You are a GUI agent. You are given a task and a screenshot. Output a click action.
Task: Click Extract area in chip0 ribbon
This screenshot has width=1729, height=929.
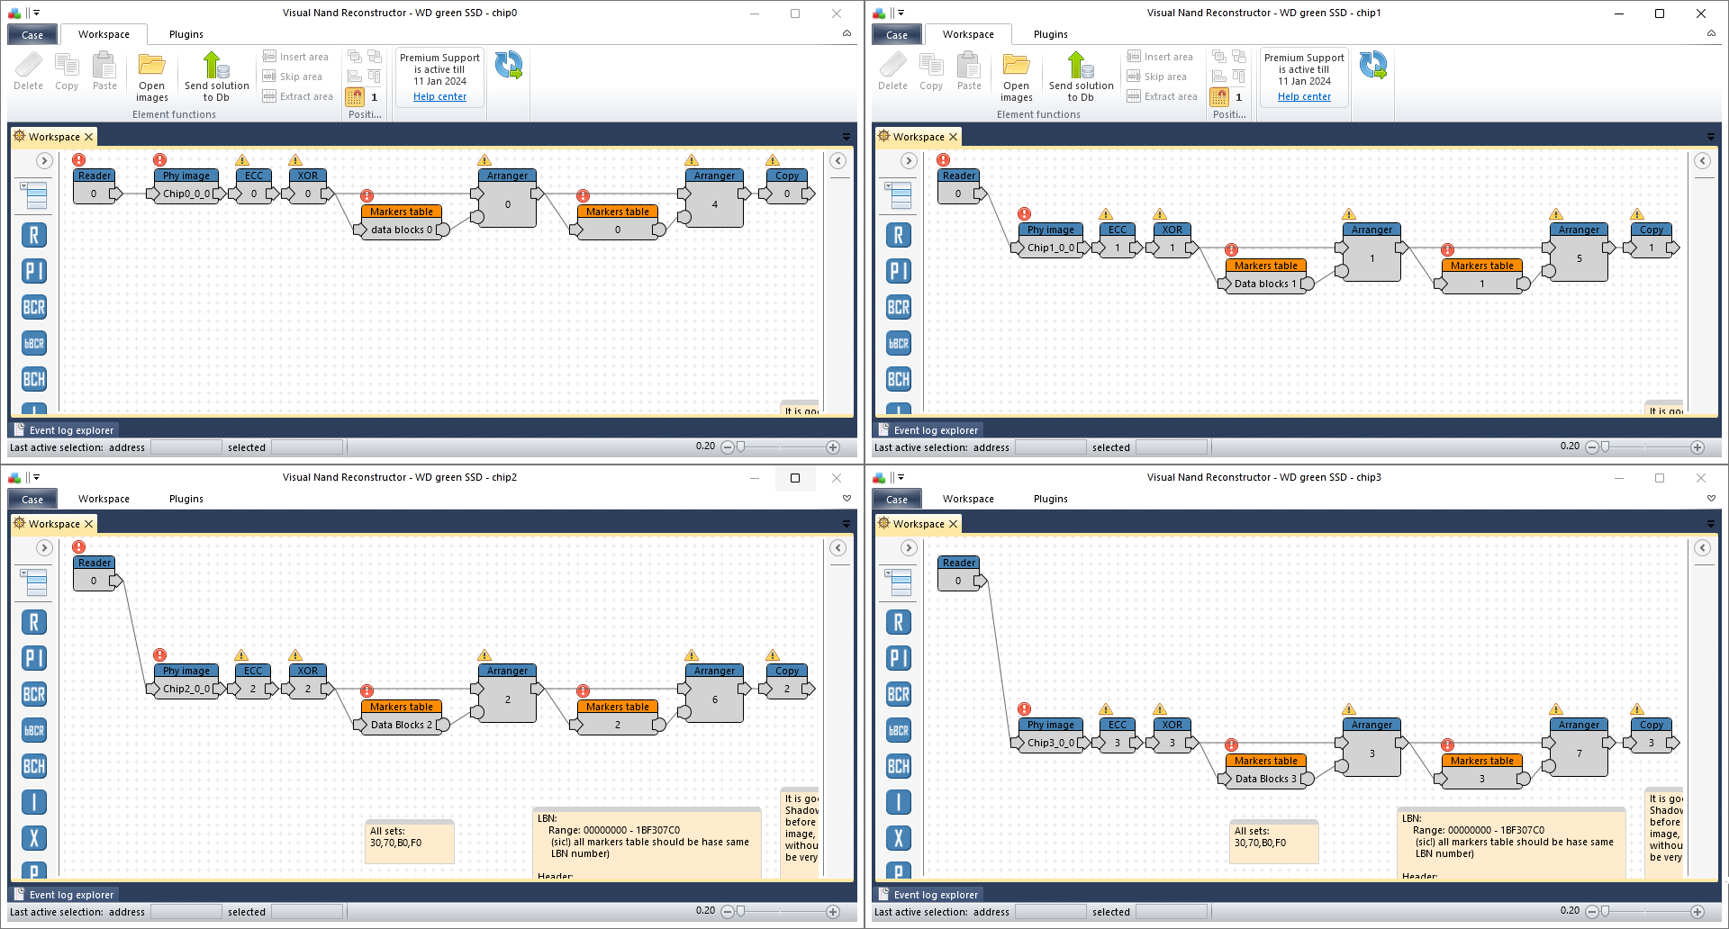[x=297, y=96]
